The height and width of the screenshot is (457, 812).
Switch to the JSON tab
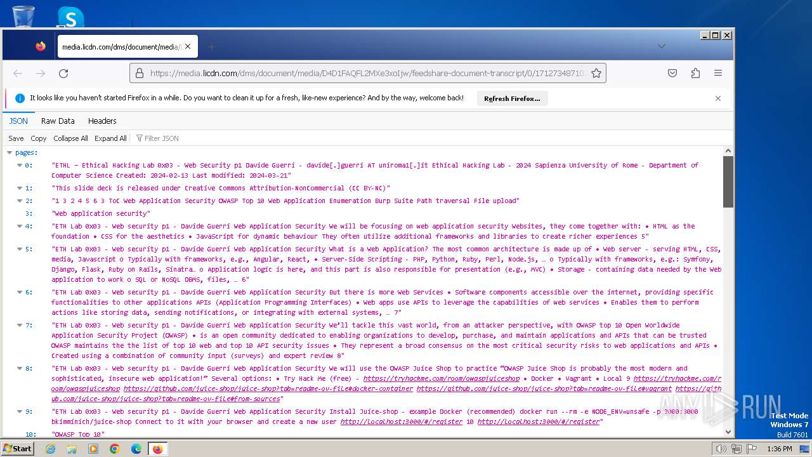coord(18,121)
